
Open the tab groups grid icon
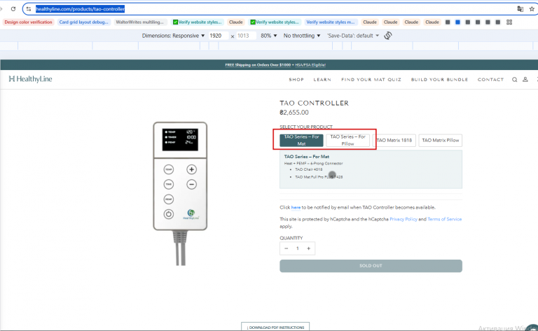509,22
